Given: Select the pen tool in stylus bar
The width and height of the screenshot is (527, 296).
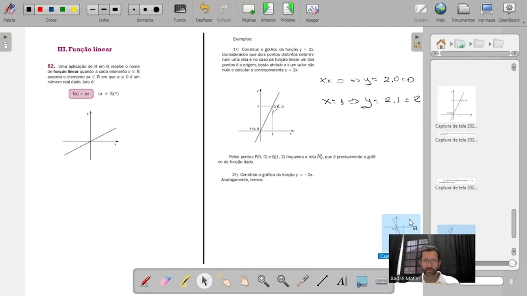Looking at the screenshot, I should pyautogui.click(x=145, y=281).
